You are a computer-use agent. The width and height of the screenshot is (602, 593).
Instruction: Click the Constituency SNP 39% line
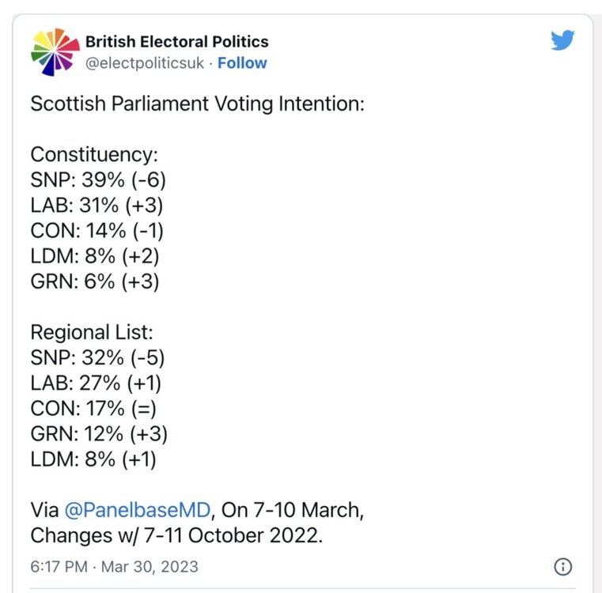pyautogui.click(x=98, y=179)
